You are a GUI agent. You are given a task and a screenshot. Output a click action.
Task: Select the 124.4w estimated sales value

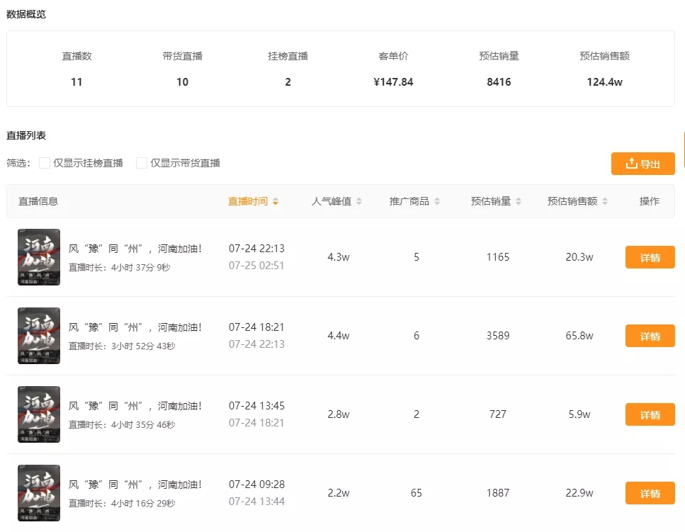[x=605, y=82]
